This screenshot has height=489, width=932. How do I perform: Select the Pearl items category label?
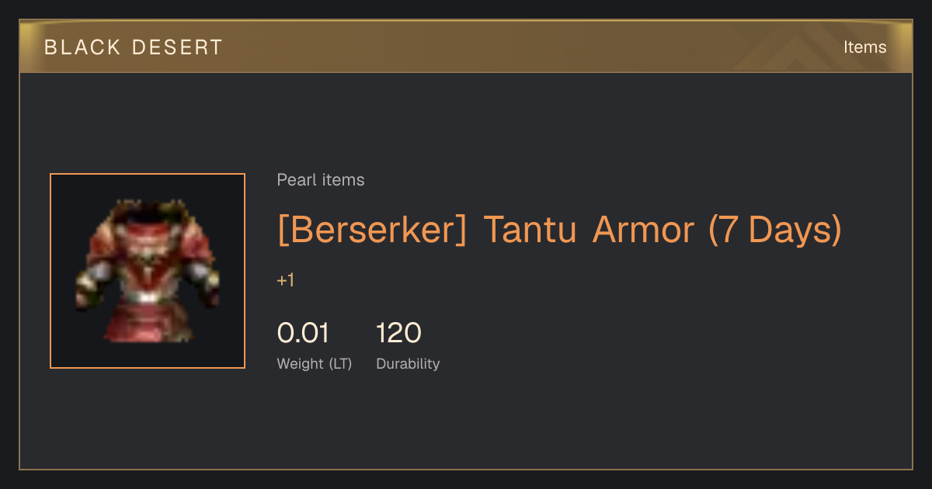coord(321,180)
